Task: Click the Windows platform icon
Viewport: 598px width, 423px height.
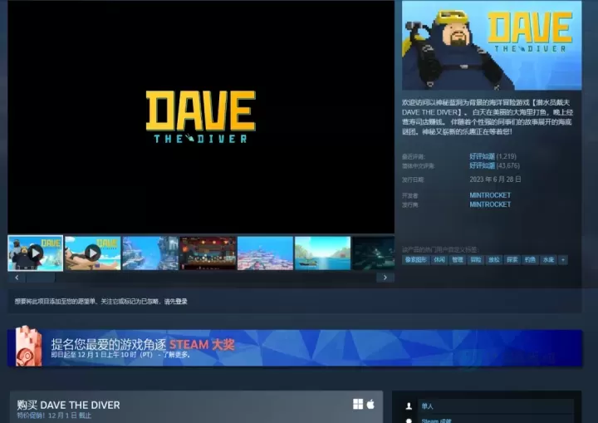Action: (x=358, y=404)
